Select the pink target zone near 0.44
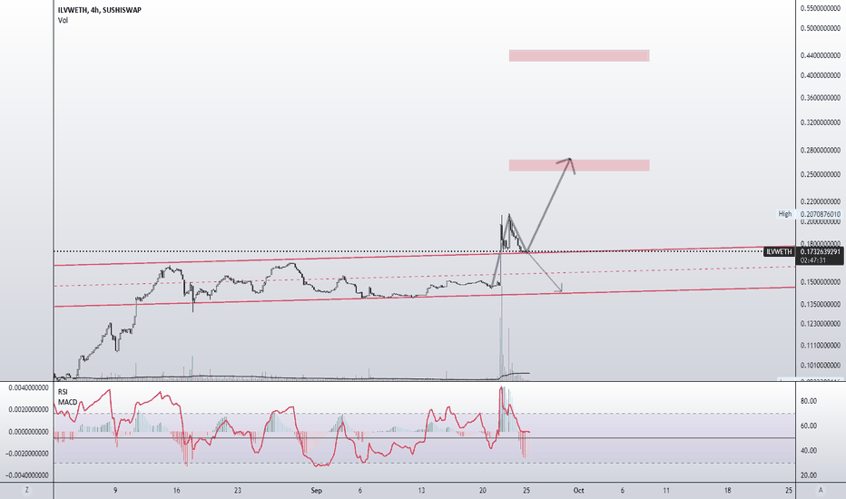The width and height of the screenshot is (846, 499). coord(579,55)
